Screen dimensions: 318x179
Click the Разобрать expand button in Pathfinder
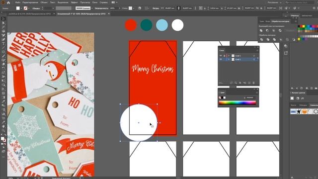[x=290, y=30]
